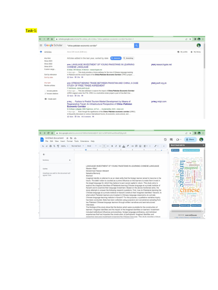Open the LANGUAGE INVESTMENT OF YOUNG PAKISTANIS article

tap(101, 66)
